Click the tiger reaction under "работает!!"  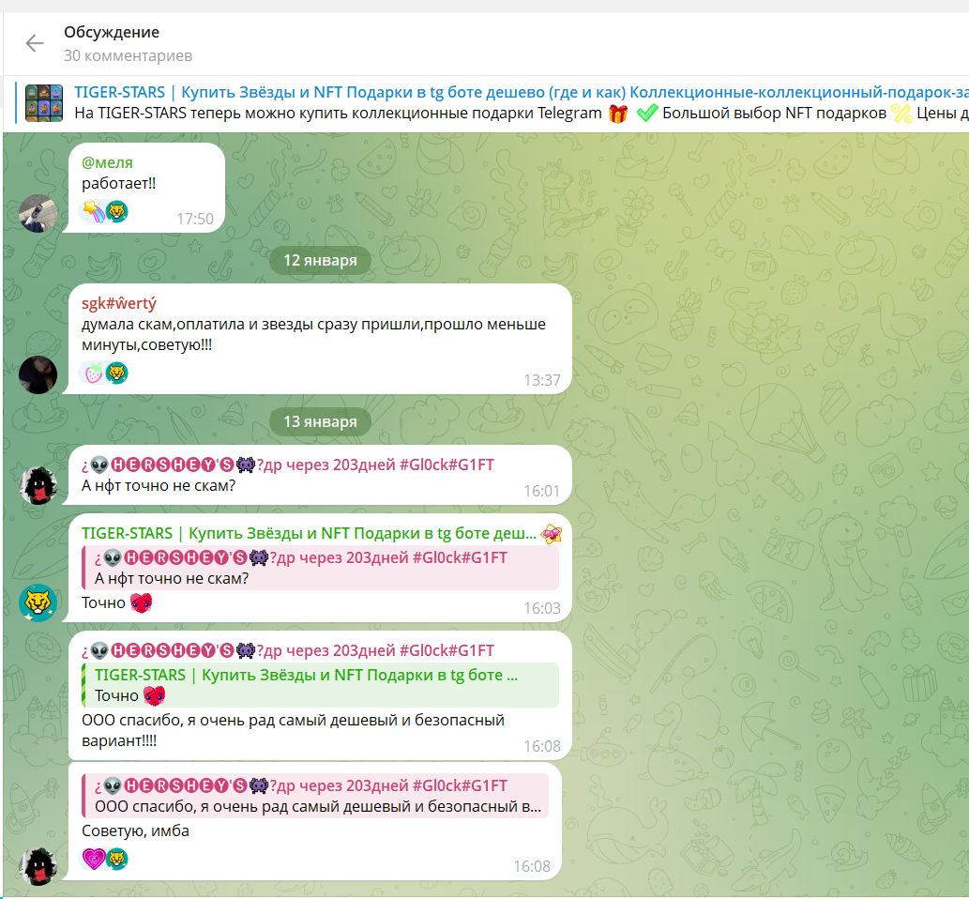click(x=117, y=211)
